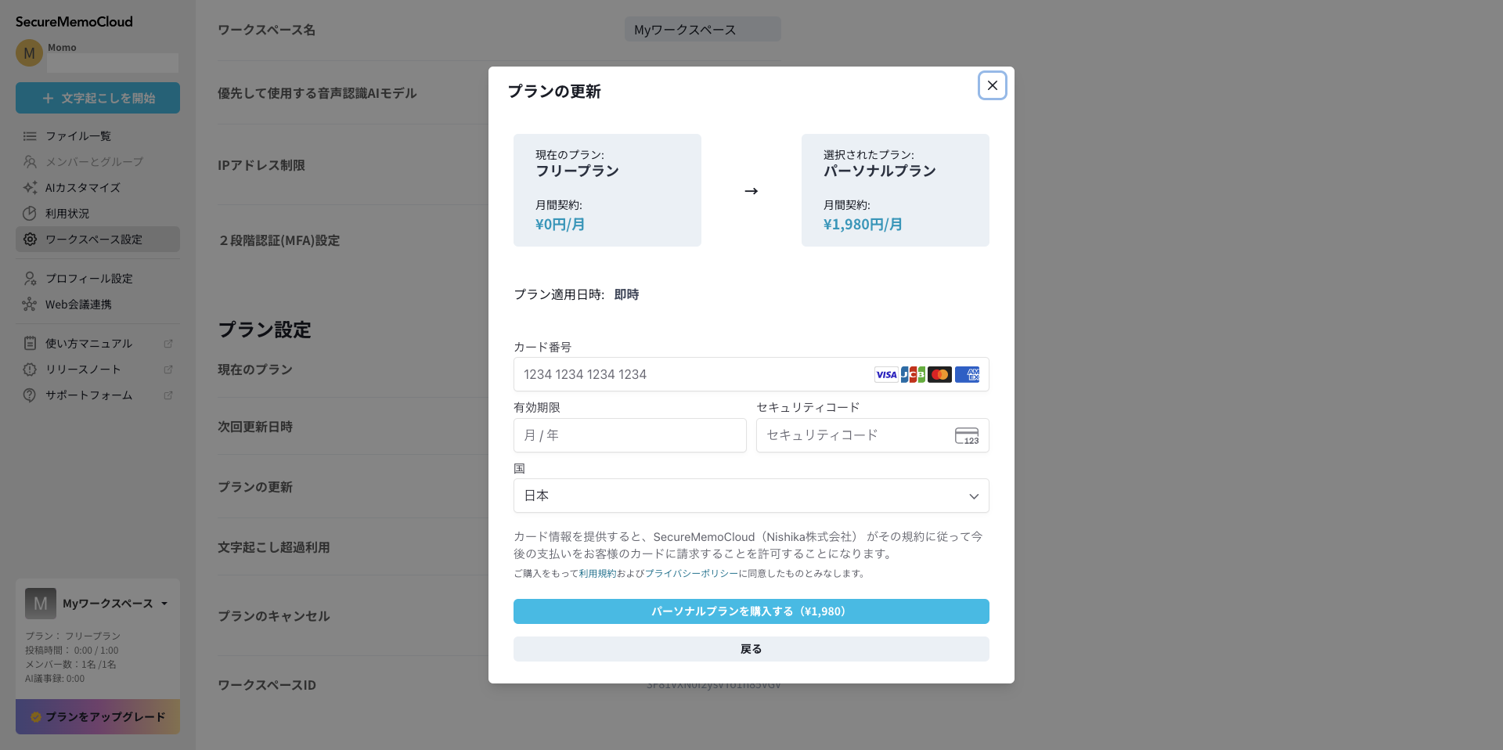Click the ファイル一覧 list icon in sidebar

[30, 136]
